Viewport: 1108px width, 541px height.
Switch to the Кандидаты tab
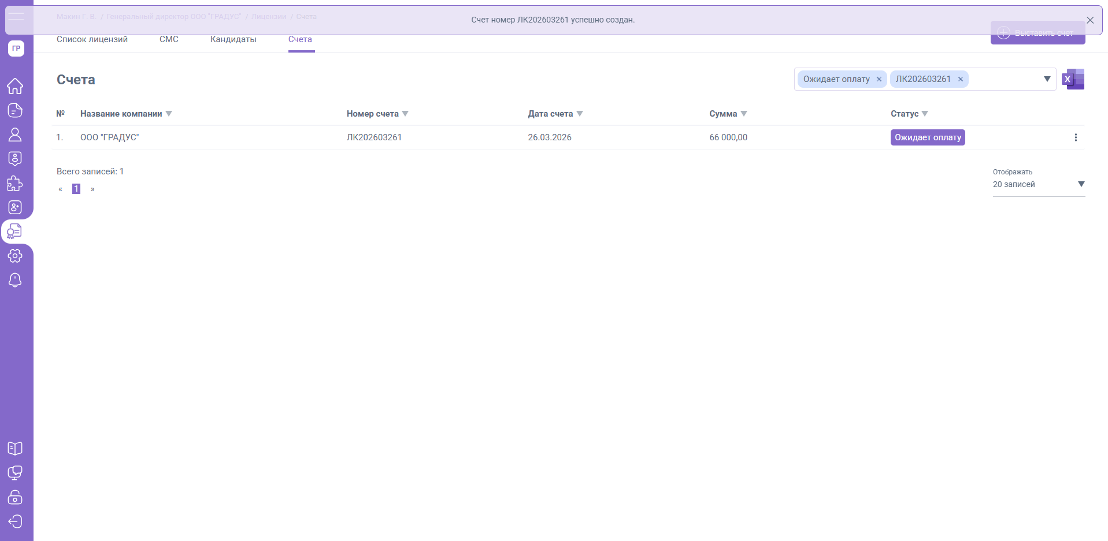pyautogui.click(x=233, y=39)
